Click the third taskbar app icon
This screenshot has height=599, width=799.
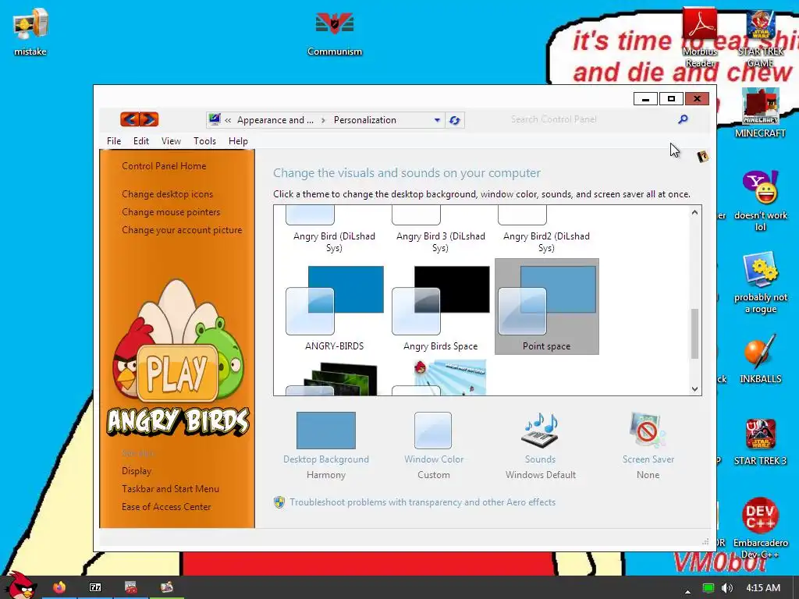tap(131, 587)
